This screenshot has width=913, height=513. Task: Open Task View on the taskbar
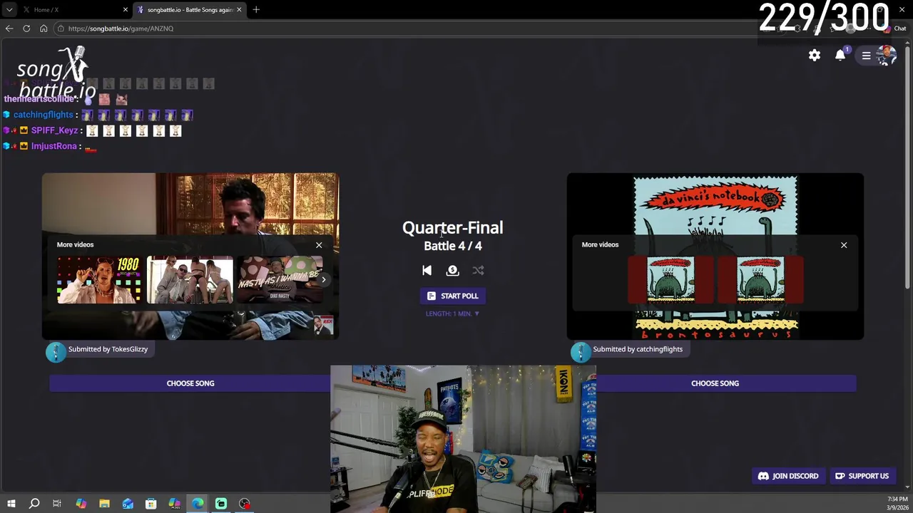(57, 504)
